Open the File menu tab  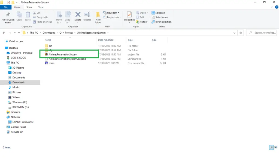5,7
